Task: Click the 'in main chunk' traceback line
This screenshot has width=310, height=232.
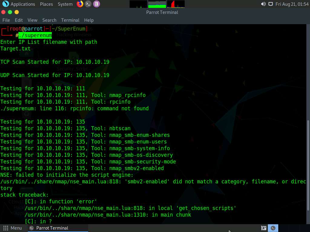Action: (x=108, y=215)
